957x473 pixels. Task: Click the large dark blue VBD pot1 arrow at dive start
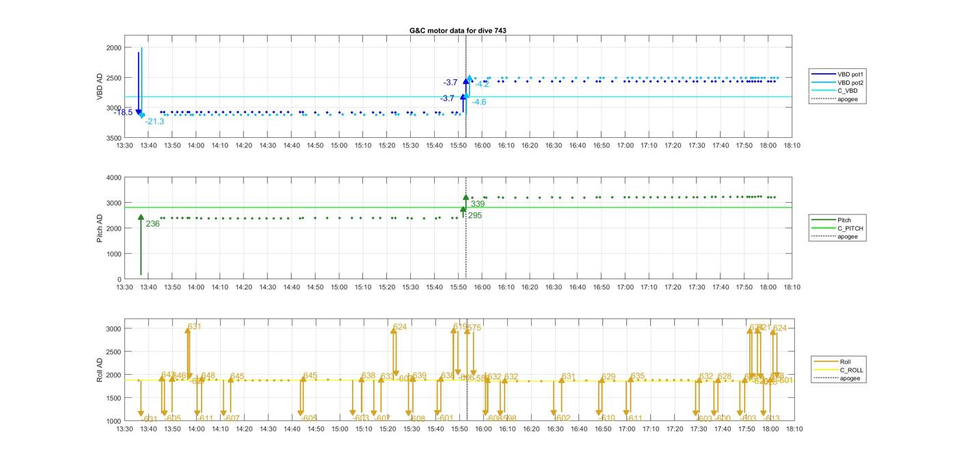click(138, 83)
